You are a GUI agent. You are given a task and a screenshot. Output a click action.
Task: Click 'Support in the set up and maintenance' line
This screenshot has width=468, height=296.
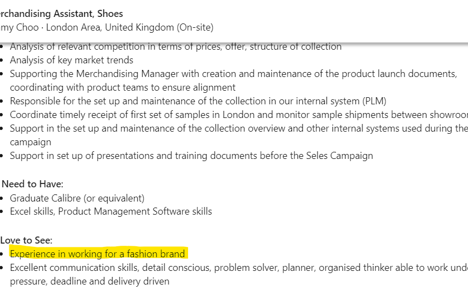(239, 129)
